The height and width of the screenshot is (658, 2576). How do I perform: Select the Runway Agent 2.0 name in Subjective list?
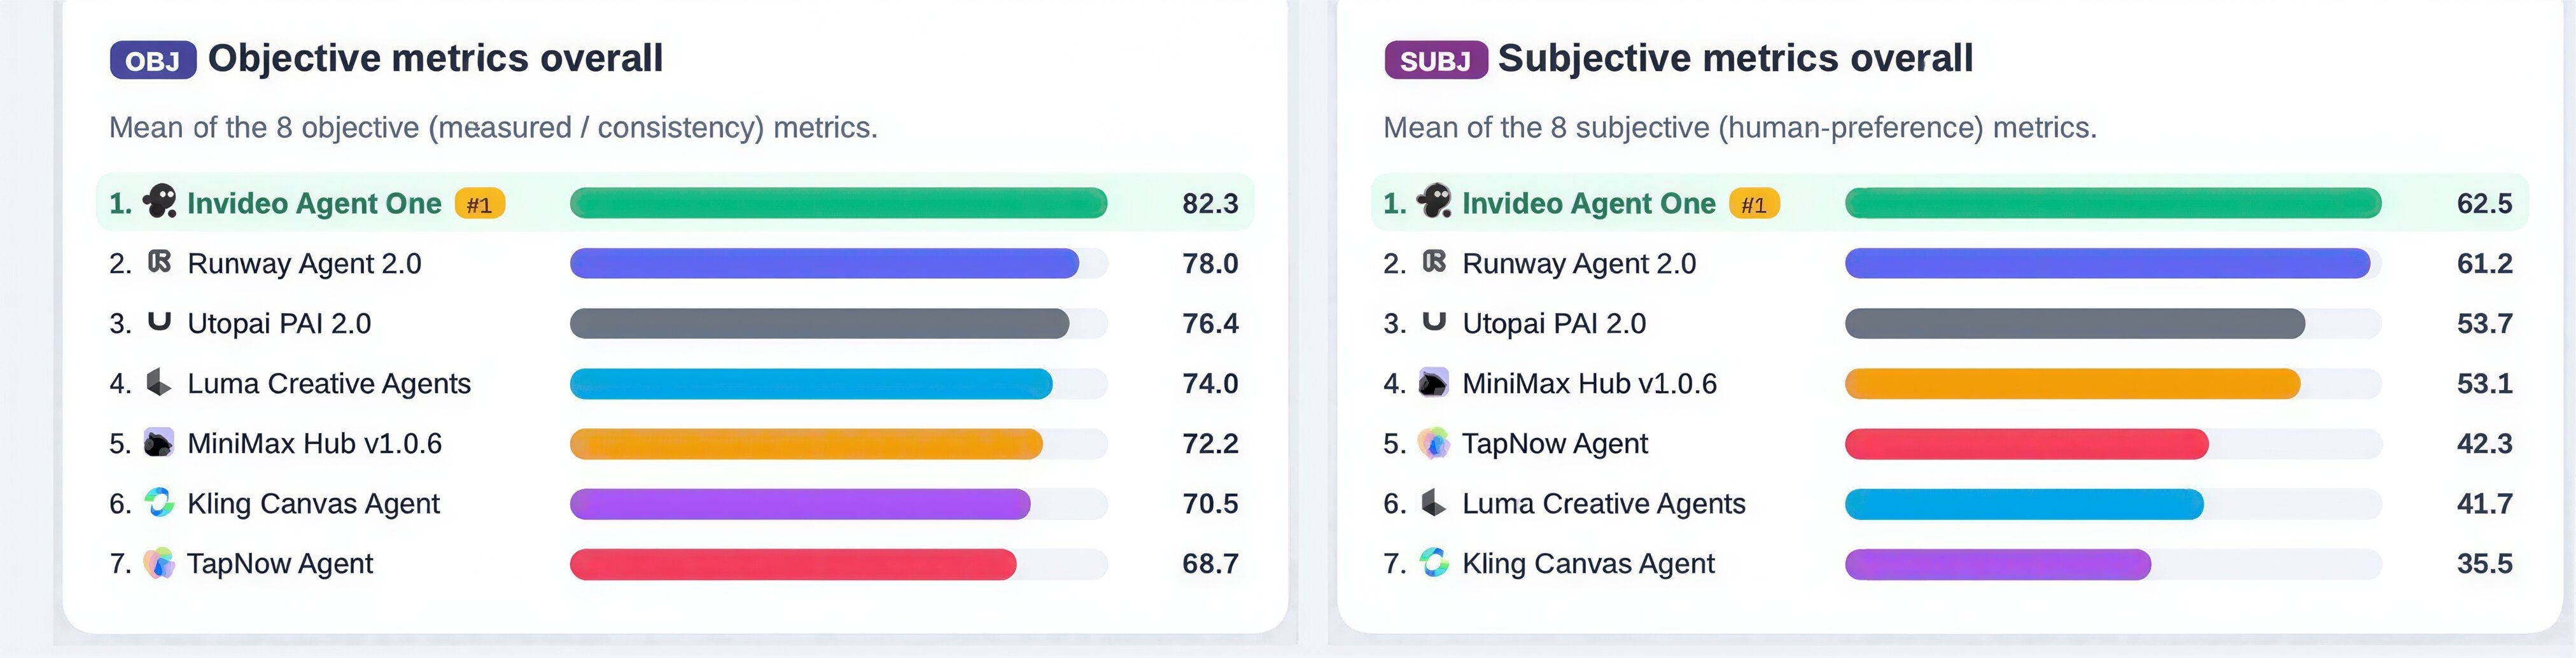tap(1579, 263)
